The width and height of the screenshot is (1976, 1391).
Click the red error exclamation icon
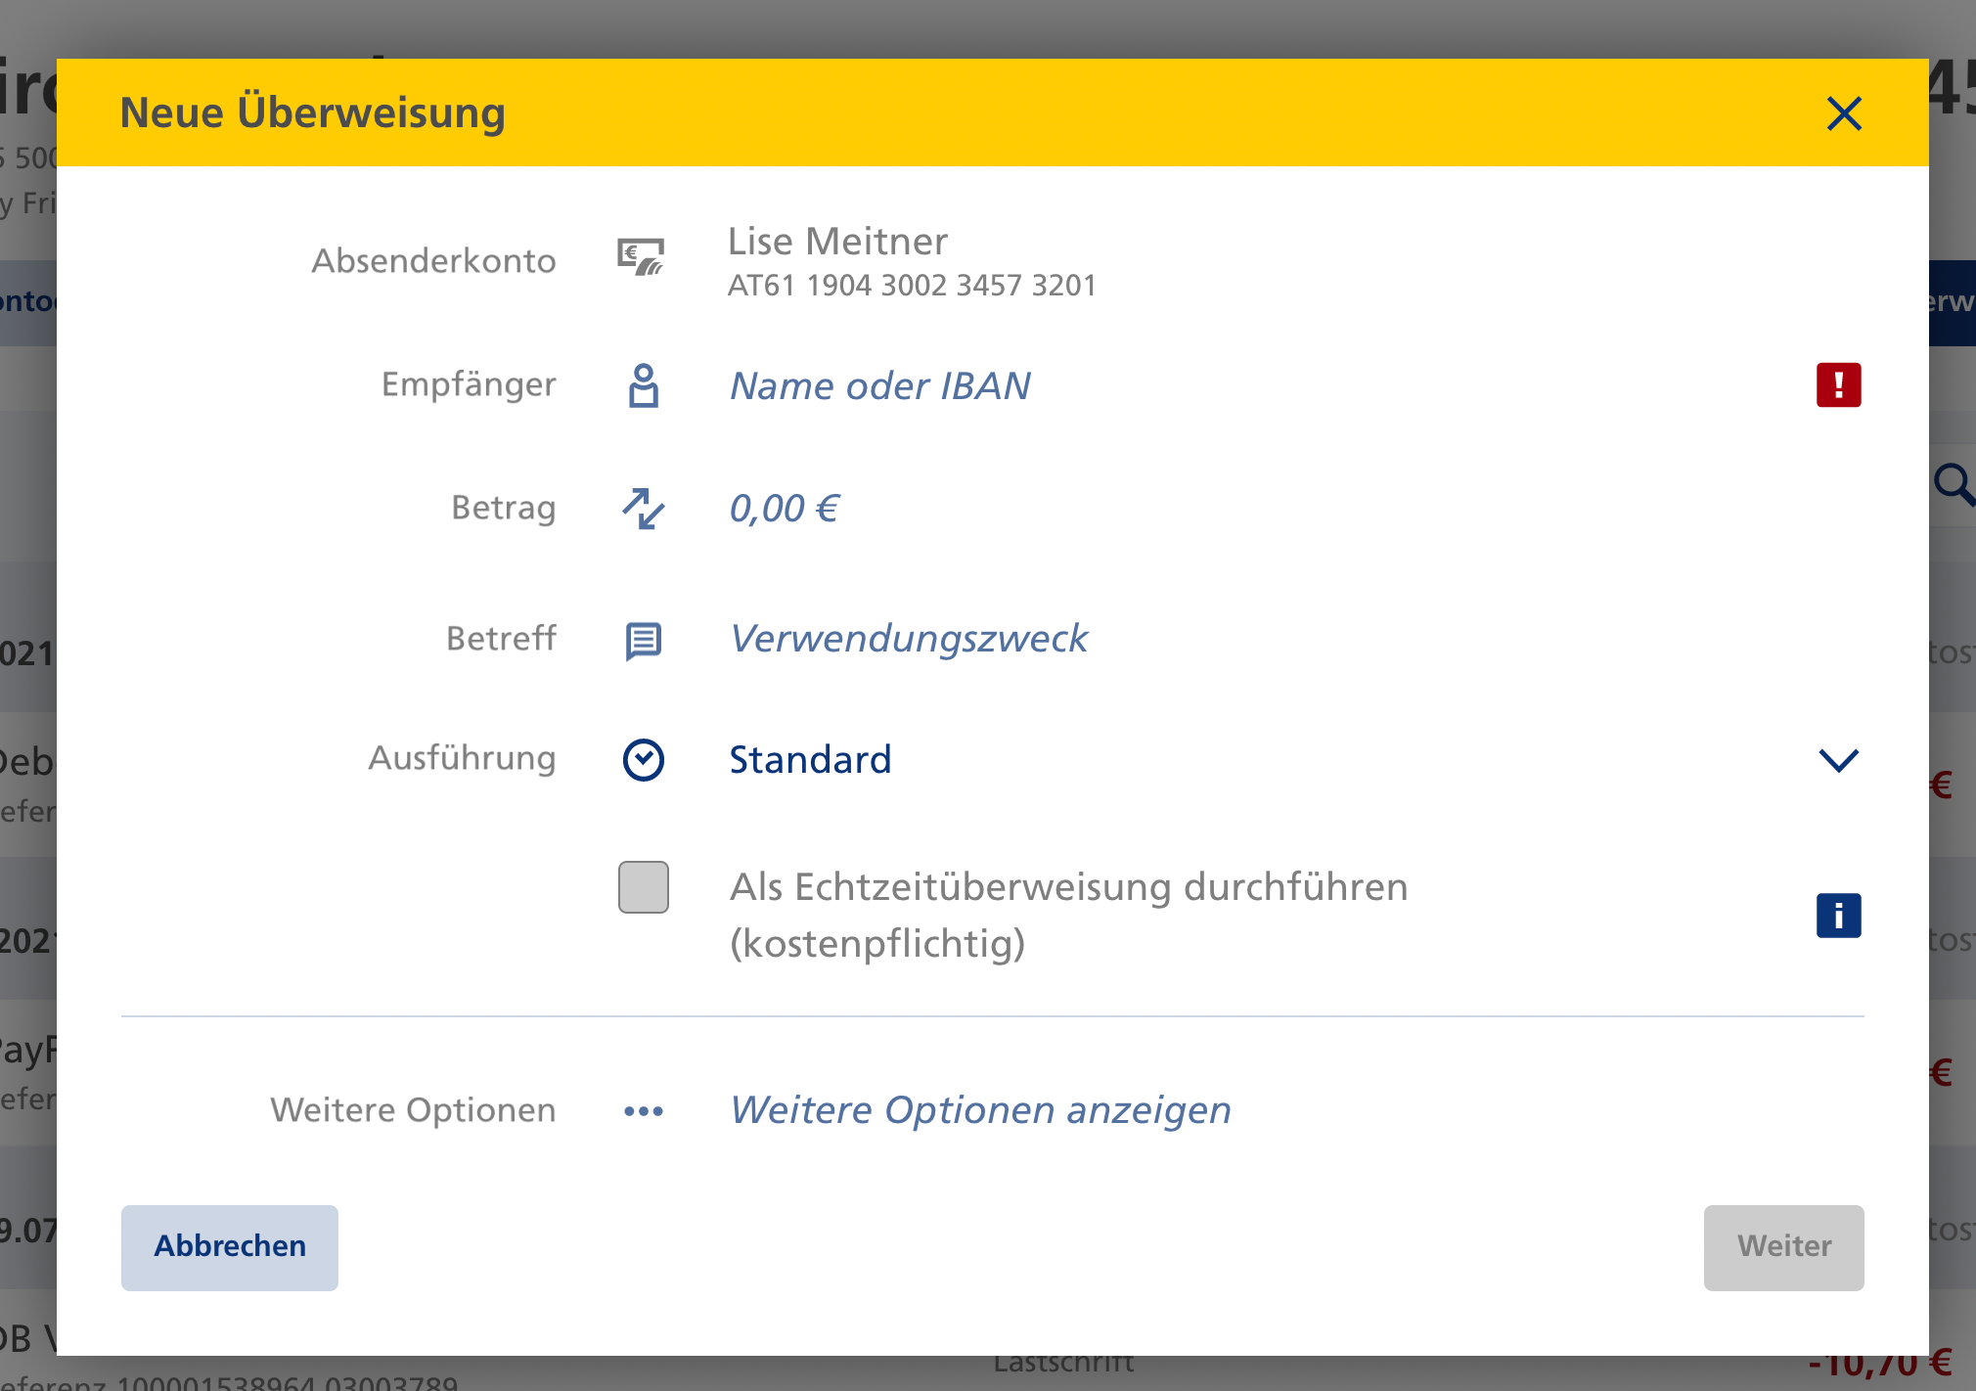tap(1838, 384)
